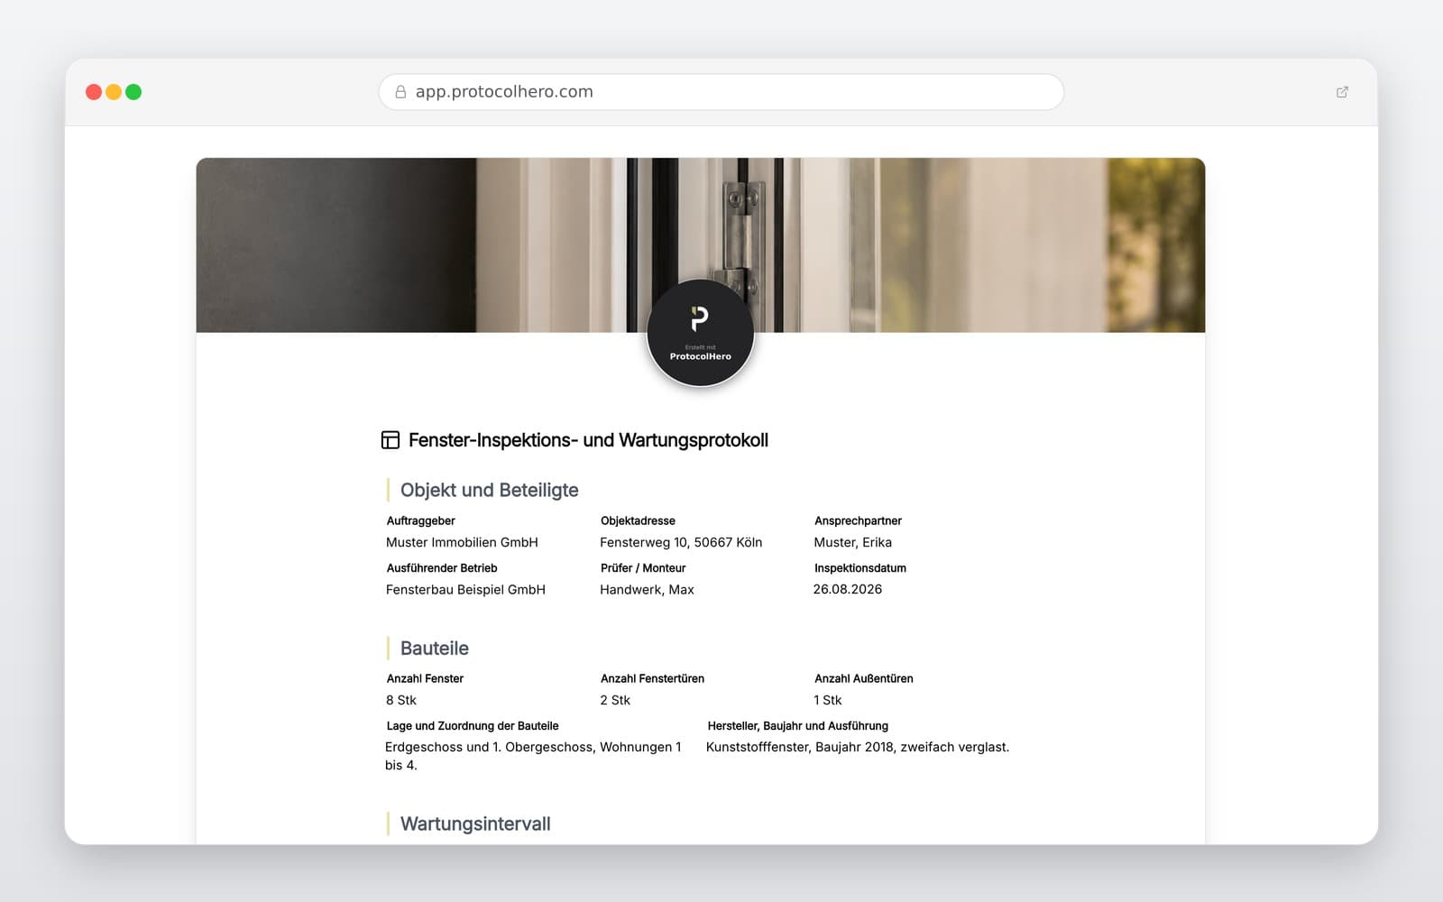Click the value 8 Stk

pyautogui.click(x=401, y=700)
